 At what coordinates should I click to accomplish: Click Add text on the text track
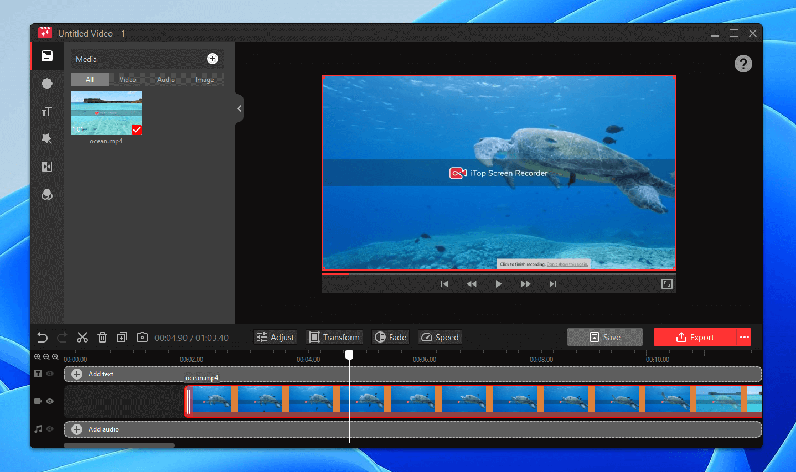[x=101, y=374]
